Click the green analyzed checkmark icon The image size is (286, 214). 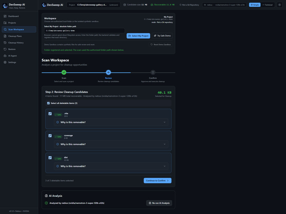(46, 203)
